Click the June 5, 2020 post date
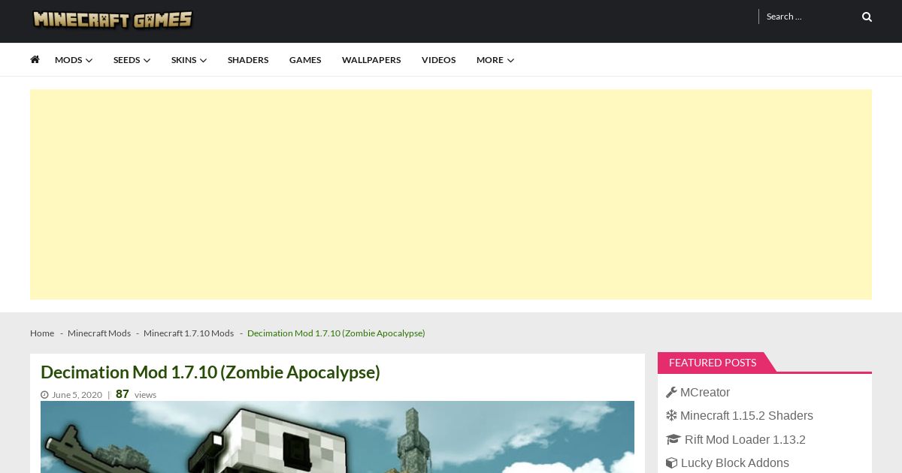The width and height of the screenshot is (902, 473). [x=77, y=395]
